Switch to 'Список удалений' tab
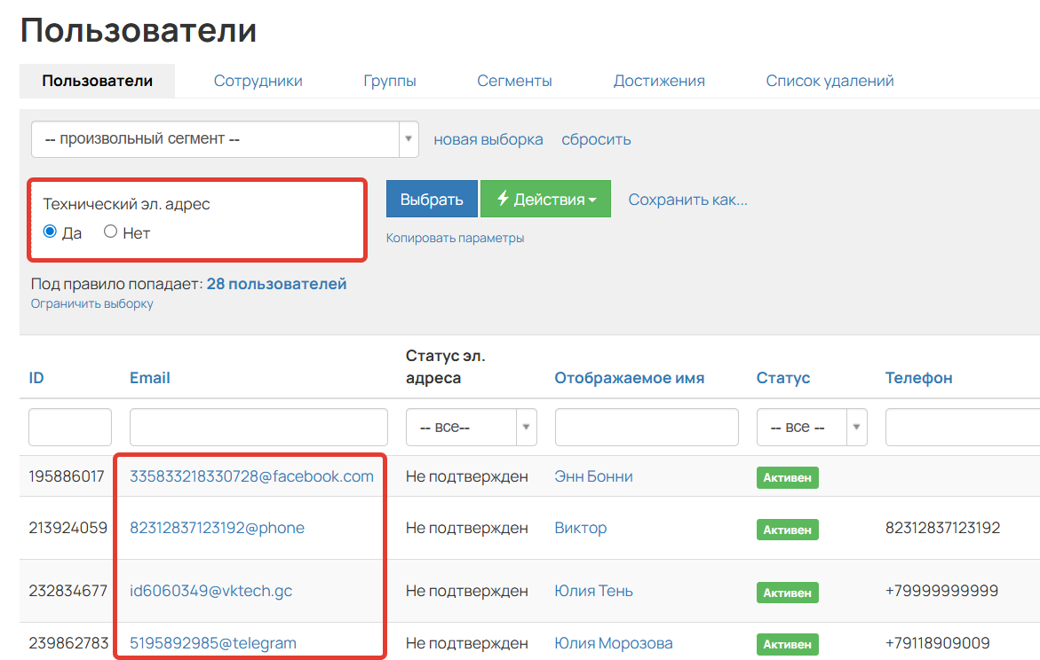 pyautogui.click(x=830, y=81)
